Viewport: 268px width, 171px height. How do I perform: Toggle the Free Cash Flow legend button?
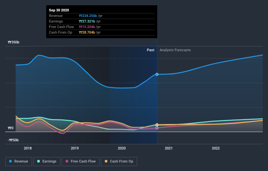point(81,162)
